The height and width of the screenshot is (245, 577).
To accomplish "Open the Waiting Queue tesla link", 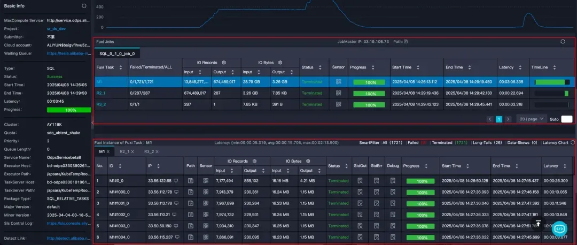I will pos(68,53).
